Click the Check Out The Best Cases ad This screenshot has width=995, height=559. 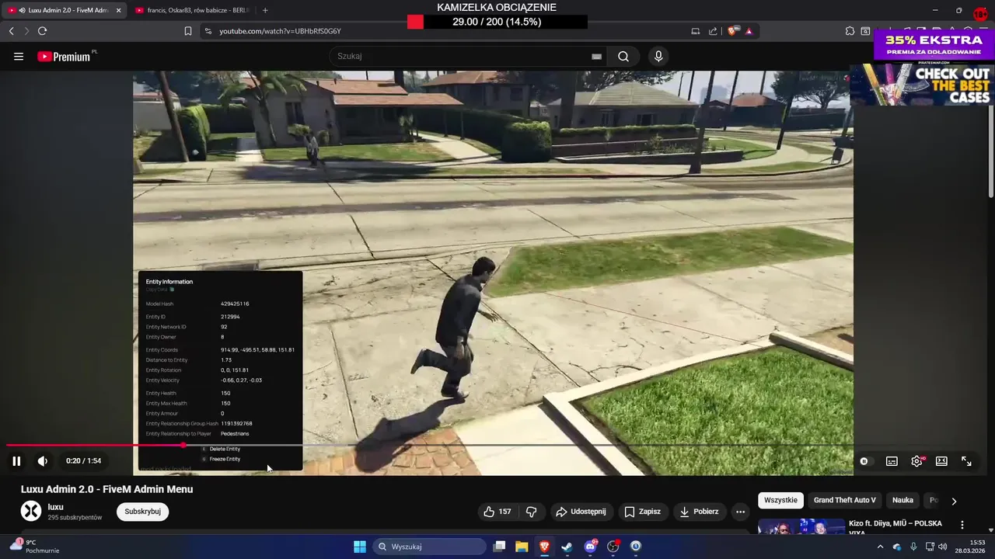tap(922, 85)
